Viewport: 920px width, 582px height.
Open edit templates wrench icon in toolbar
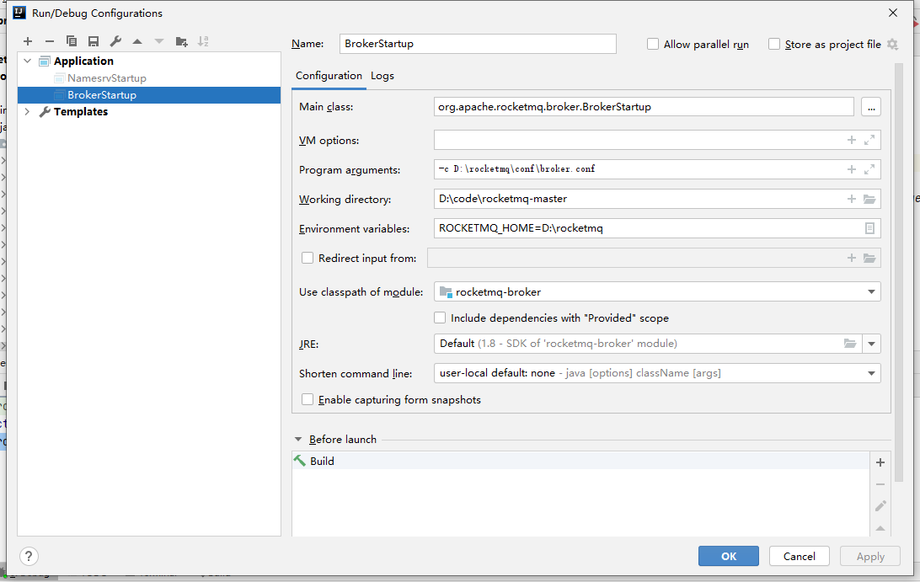click(x=115, y=41)
